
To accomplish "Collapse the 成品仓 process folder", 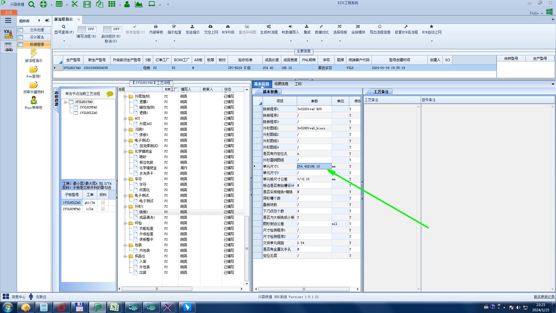I will 125,256.
